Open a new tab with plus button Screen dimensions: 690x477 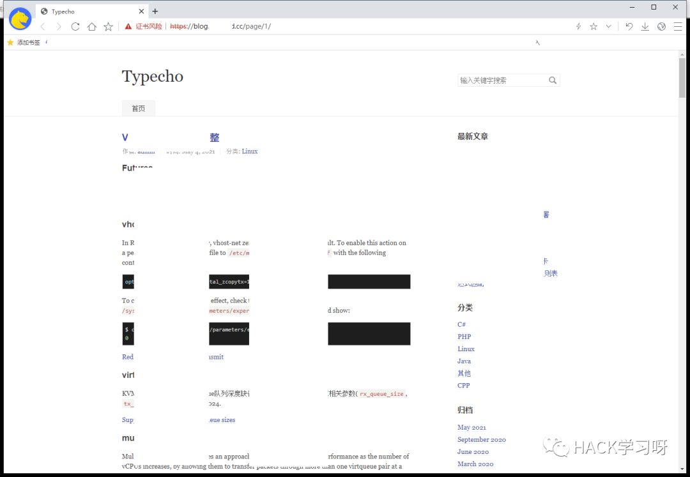click(155, 11)
